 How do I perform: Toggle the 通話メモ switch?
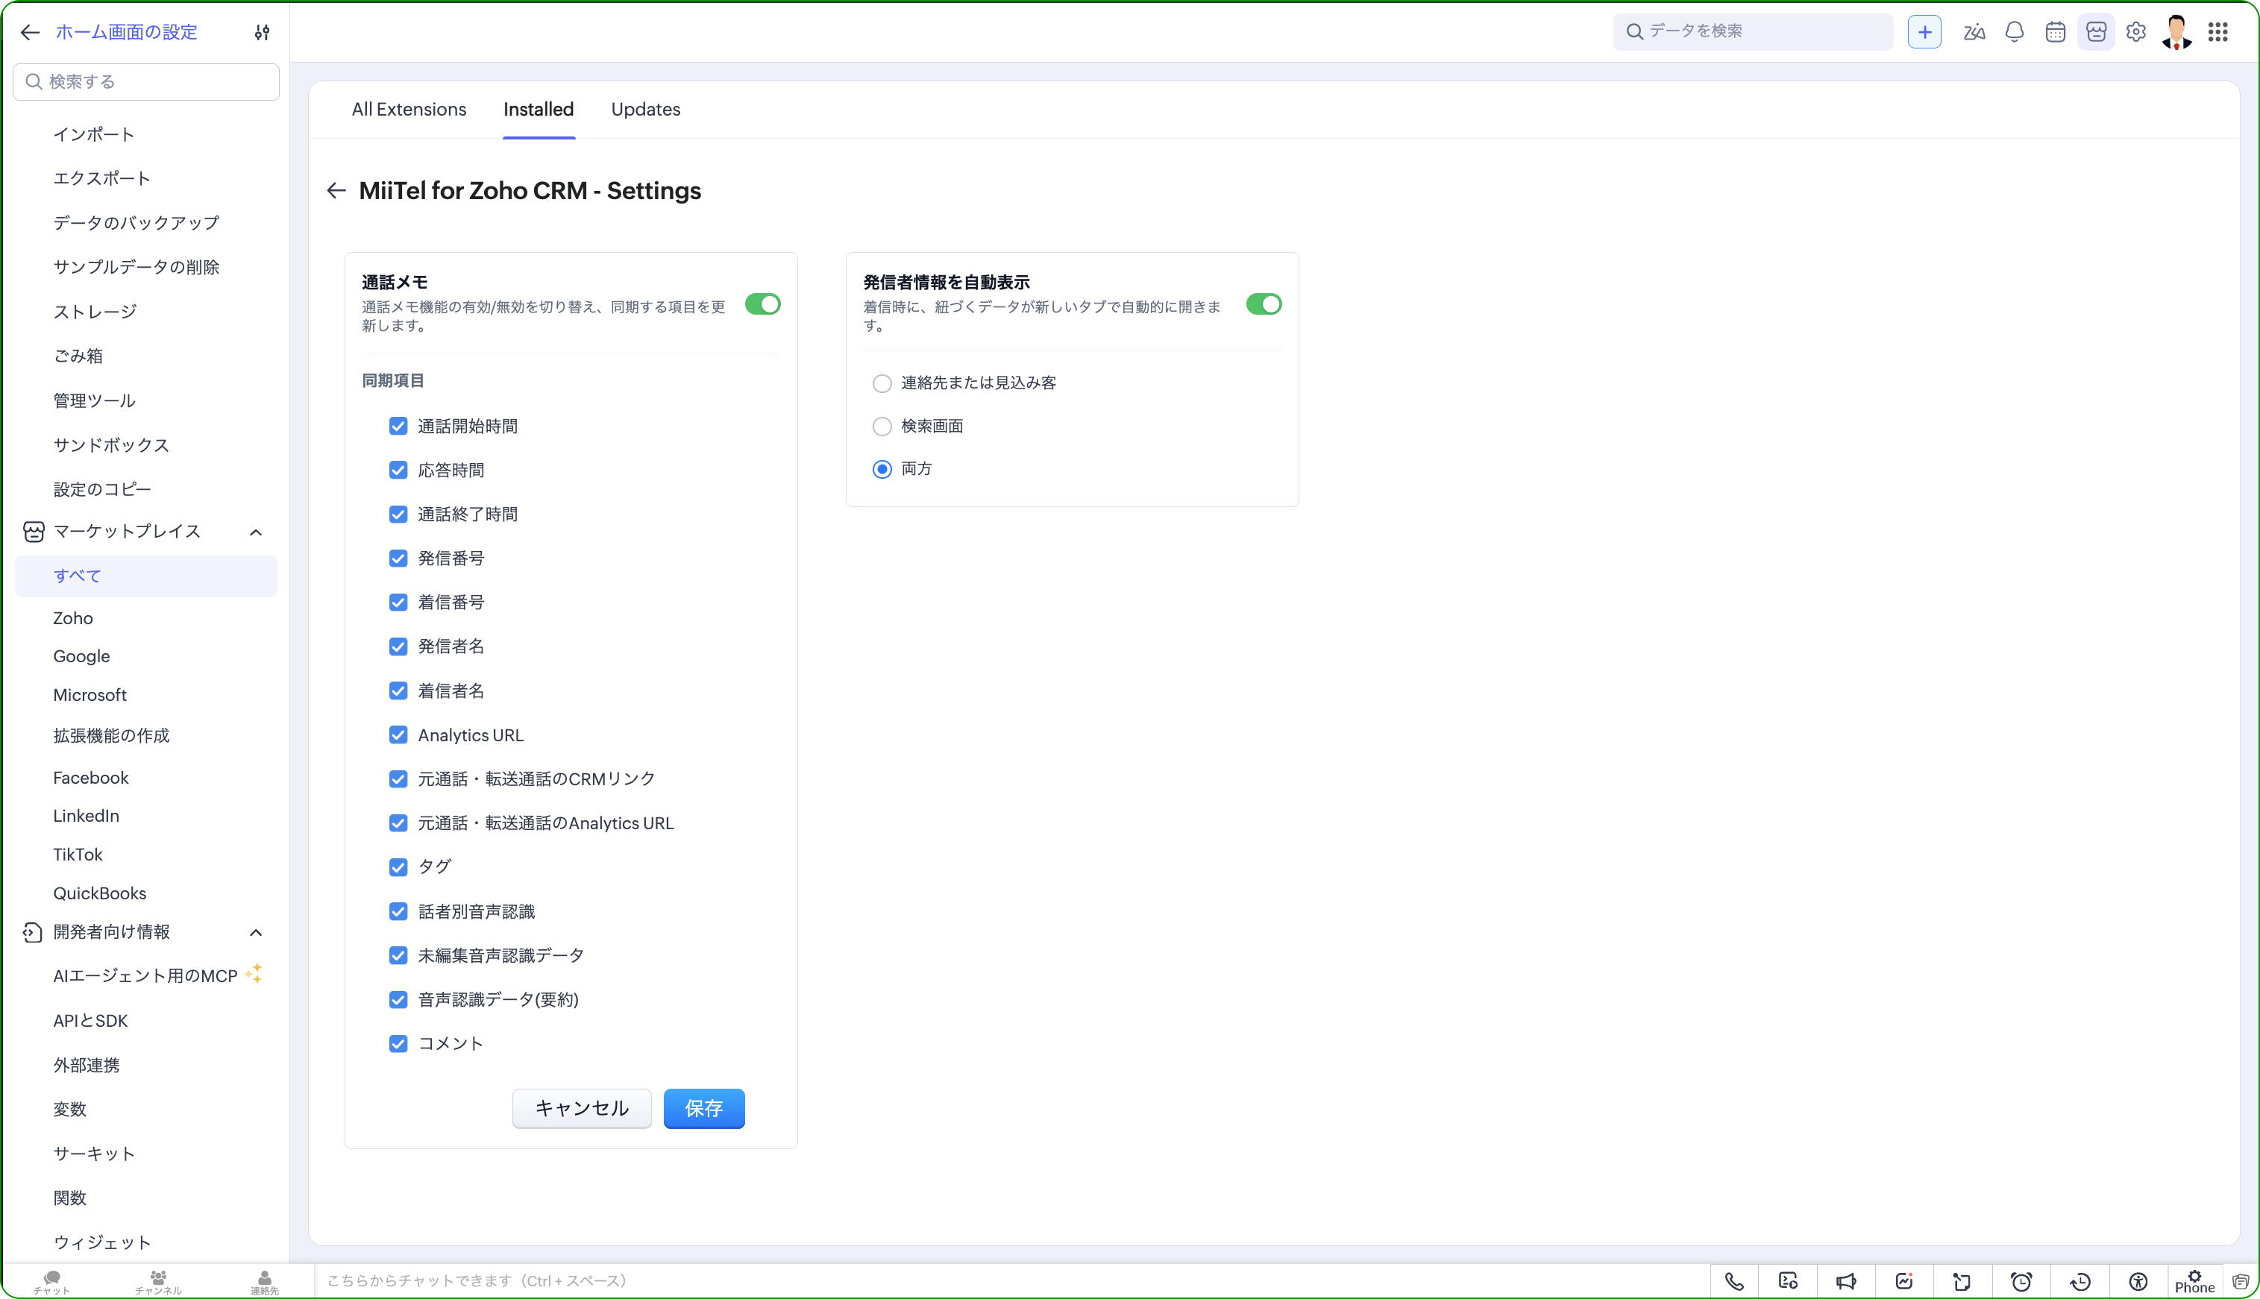point(763,304)
